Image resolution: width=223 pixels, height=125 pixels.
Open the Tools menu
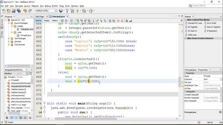(x=67, y=6)
